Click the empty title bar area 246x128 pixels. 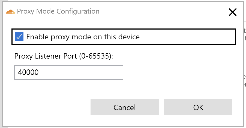(x=164, y=11)
